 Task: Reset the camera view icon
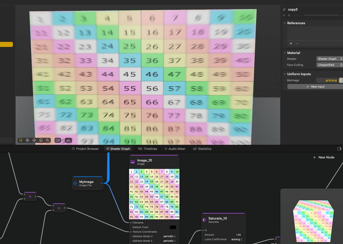pos(58,140)
